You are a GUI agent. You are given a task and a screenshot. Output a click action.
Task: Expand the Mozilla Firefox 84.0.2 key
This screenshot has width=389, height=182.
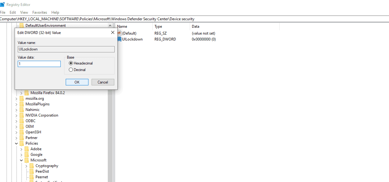[x=21, y=93]
